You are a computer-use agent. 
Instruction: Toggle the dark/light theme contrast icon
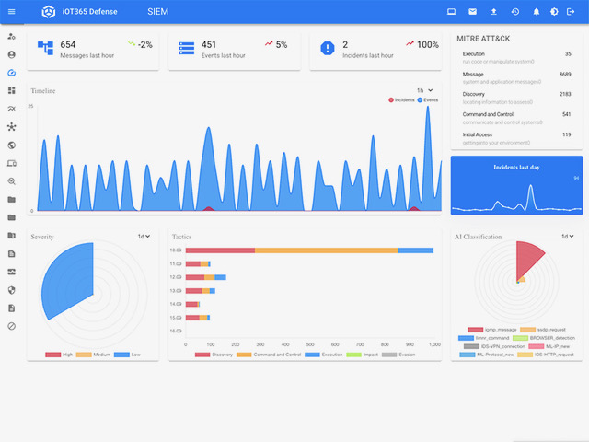[554, 12]
